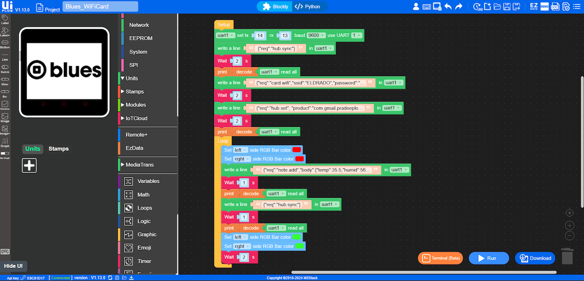
Task: Click the trash can in workspace
Action: click(x=568, y=256)
